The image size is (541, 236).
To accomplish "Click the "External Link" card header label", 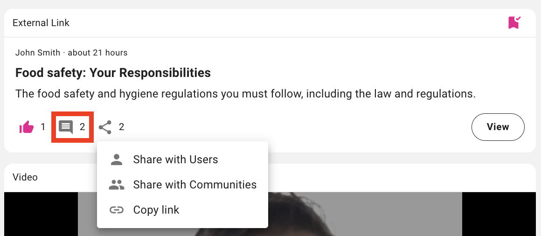I will pos(41,23).
